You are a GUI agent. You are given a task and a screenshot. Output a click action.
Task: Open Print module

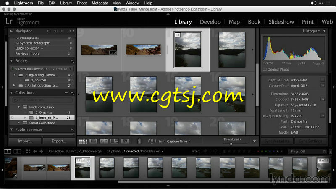[308, 22]
